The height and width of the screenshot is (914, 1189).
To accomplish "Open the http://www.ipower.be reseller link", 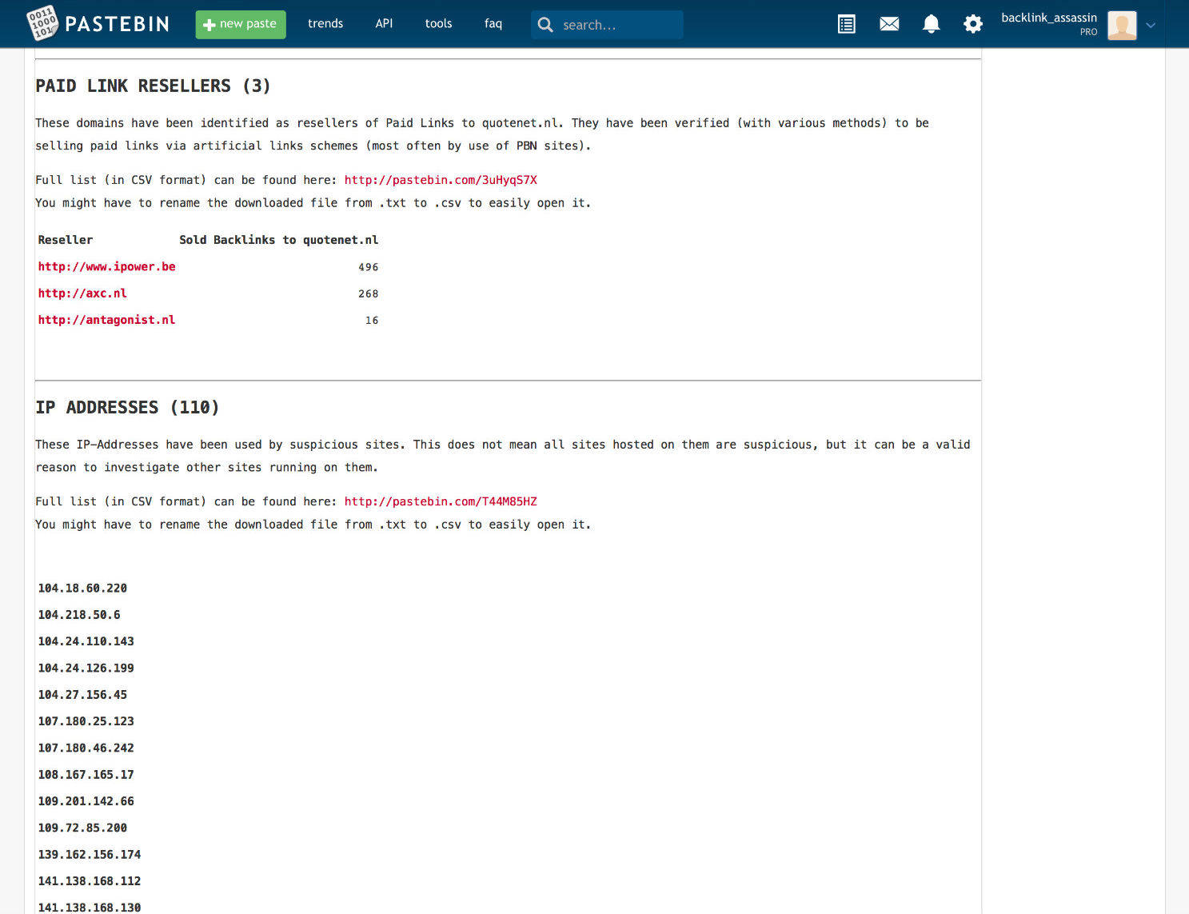I will coord(106,267).
